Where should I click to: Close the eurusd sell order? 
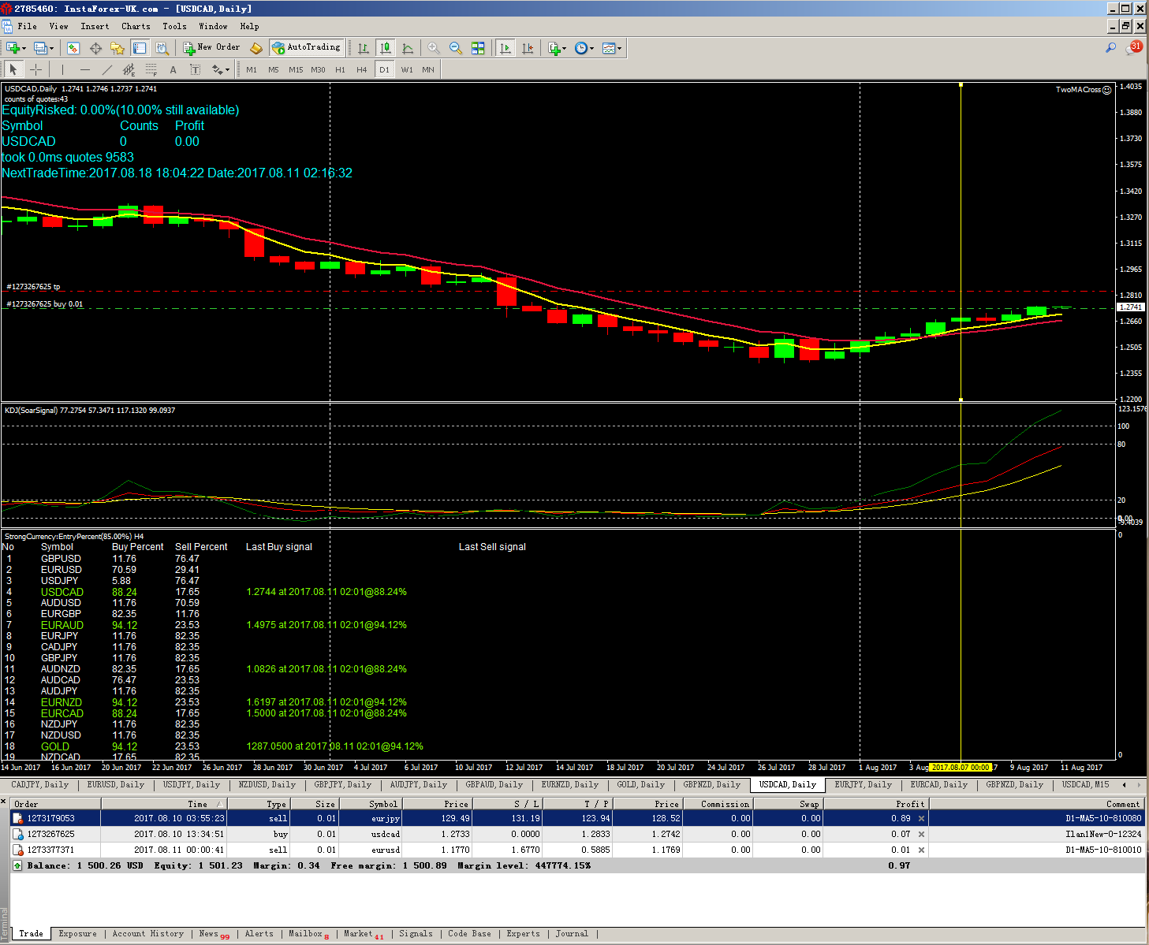click(921, 850)
